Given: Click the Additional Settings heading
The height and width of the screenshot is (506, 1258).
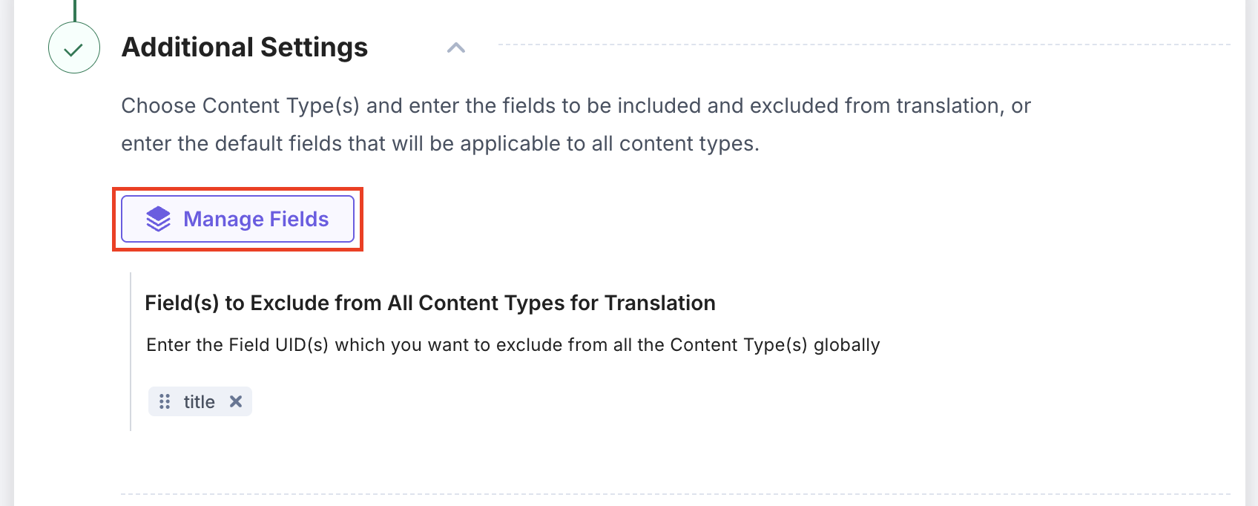Looking at the screenshot, I should pyautogui.click(x=245, y=47).
